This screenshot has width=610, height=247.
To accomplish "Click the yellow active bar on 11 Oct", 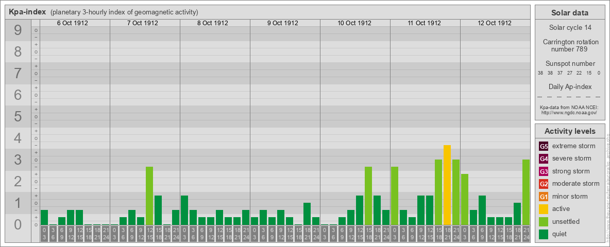I will pyautogui.click(x=447, y=185).
